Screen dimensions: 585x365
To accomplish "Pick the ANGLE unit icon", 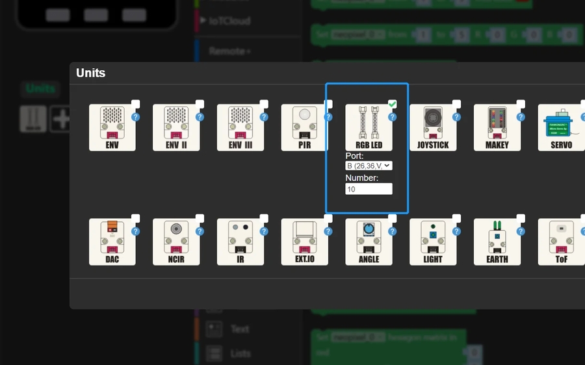I will [369, 242].
